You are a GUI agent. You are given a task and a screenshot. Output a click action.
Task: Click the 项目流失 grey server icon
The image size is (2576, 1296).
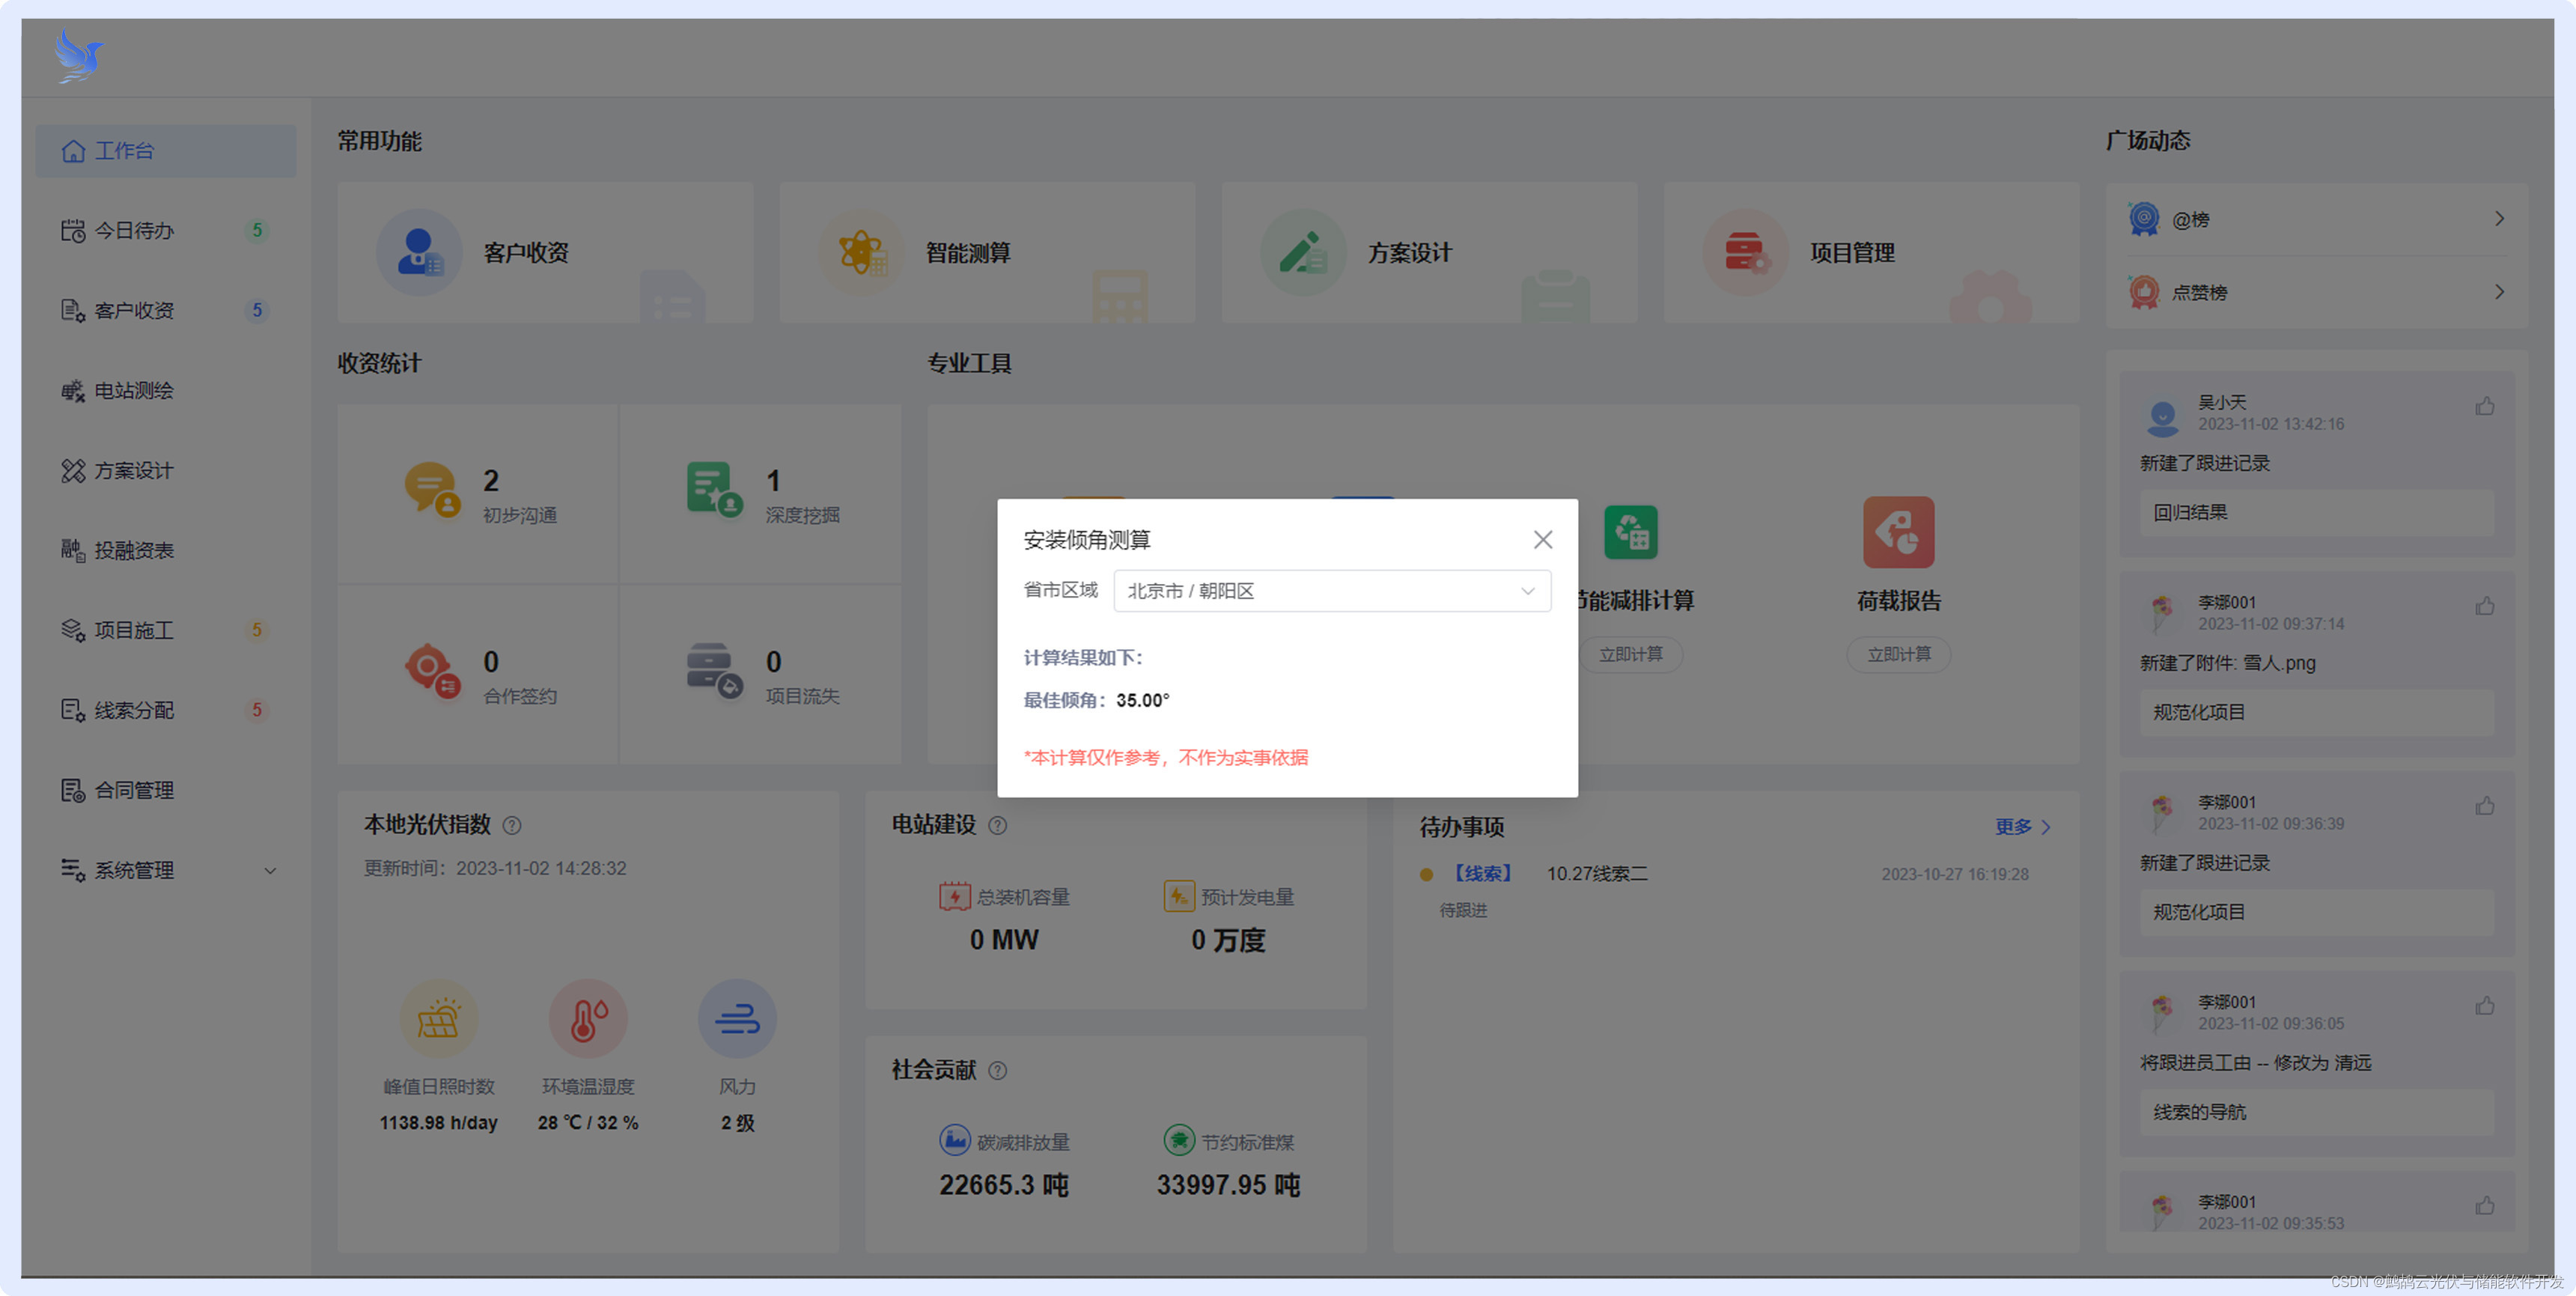[x=714, y=671]
